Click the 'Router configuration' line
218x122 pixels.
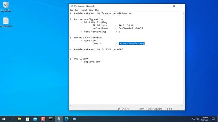(x=86, y=19)
